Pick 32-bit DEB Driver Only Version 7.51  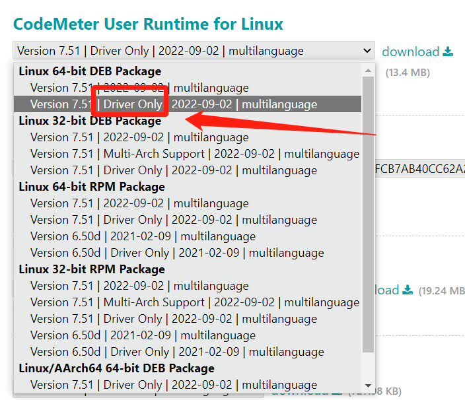coord(173,170)
